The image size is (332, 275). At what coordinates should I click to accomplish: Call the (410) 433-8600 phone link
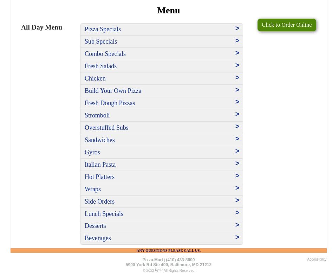pos(180,260)
